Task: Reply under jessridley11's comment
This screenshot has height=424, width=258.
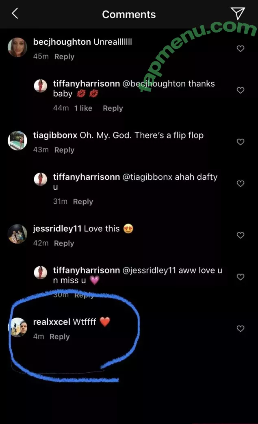Action: [x=64, y=243]
